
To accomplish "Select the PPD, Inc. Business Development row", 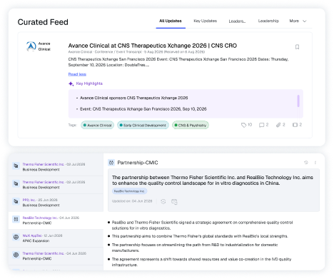I will click(56, 203).
